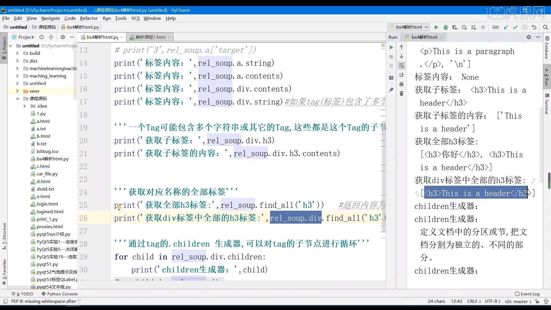Screen dimensions: 551x310
Task: Open Run panel settings gear
Action: click(x=529, y=37)
